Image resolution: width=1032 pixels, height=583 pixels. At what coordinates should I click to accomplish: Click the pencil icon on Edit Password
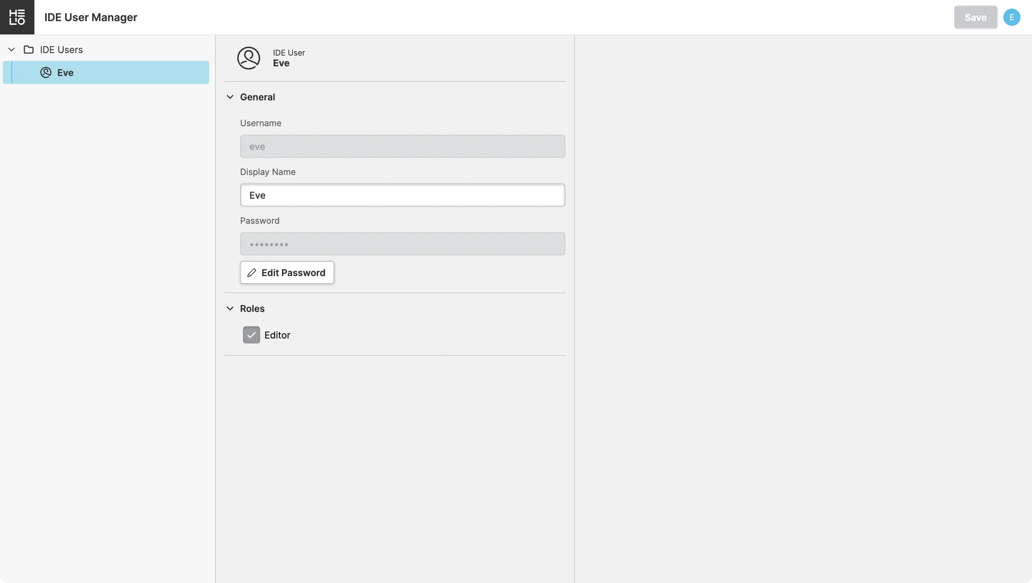click(252, 273)
